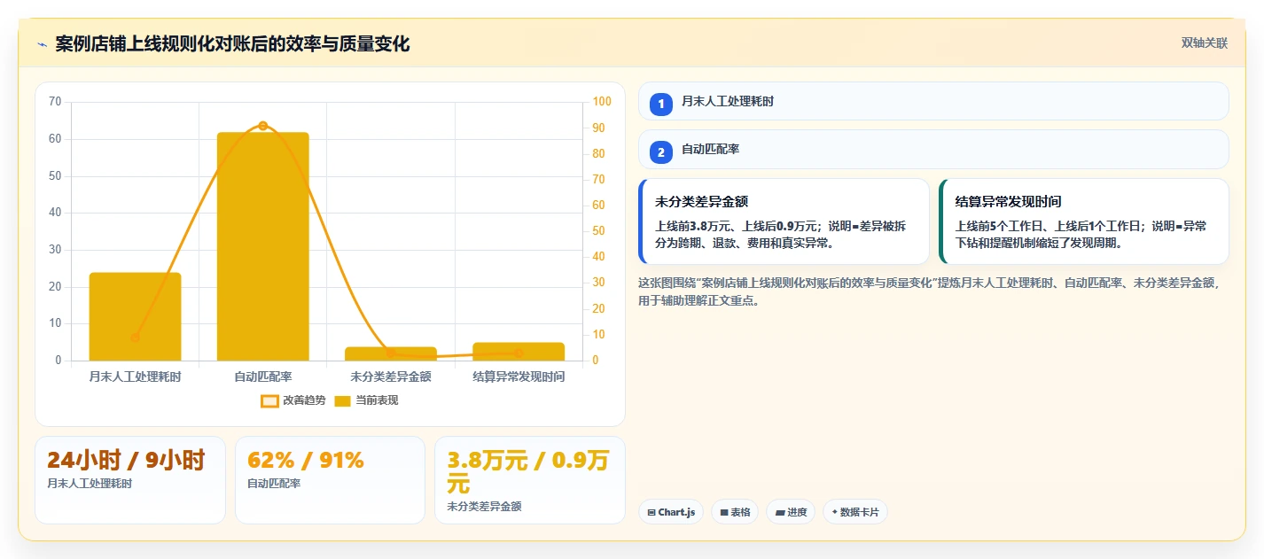Click the star icon in 数据卡片 tag
Viewport: 1264px width, 559px height.
click(835, 512)
